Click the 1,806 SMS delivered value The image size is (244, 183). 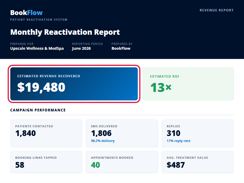(101, 133)
